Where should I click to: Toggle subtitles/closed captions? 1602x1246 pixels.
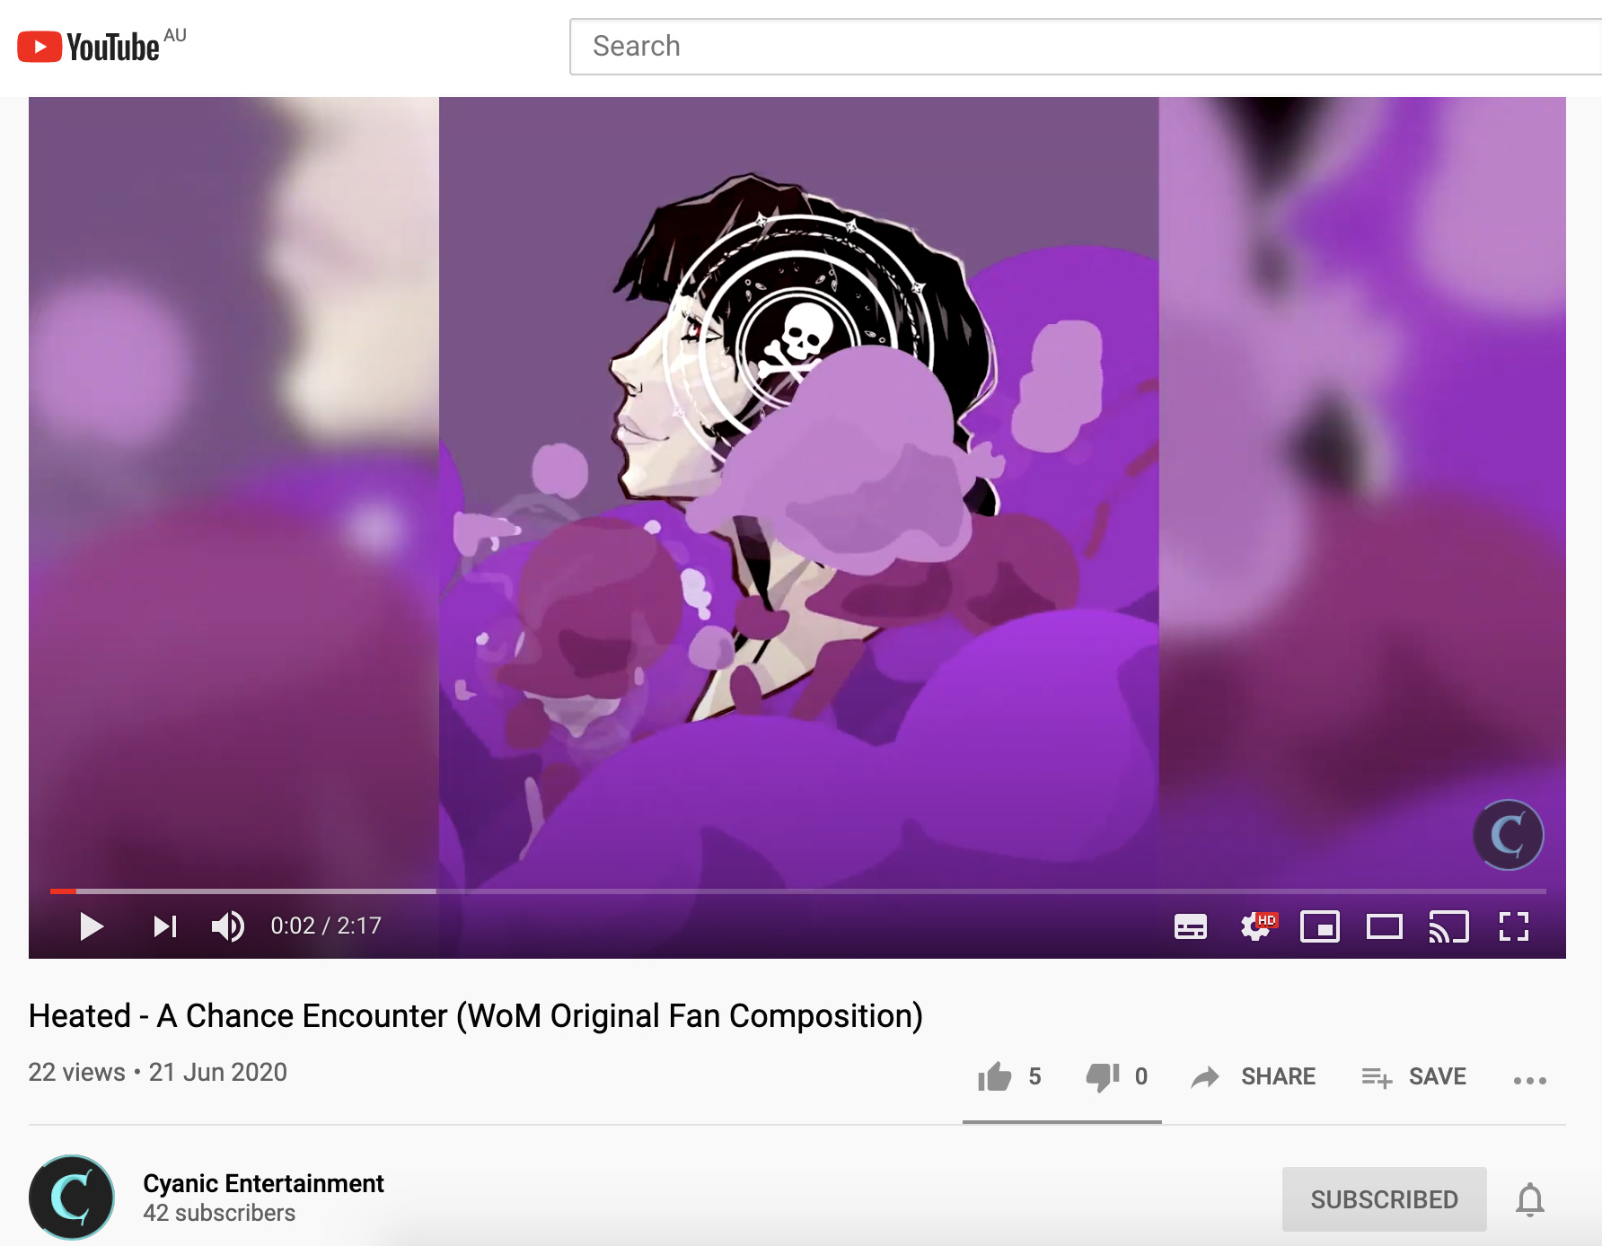pyautogui.click(x=1191, y=926)
